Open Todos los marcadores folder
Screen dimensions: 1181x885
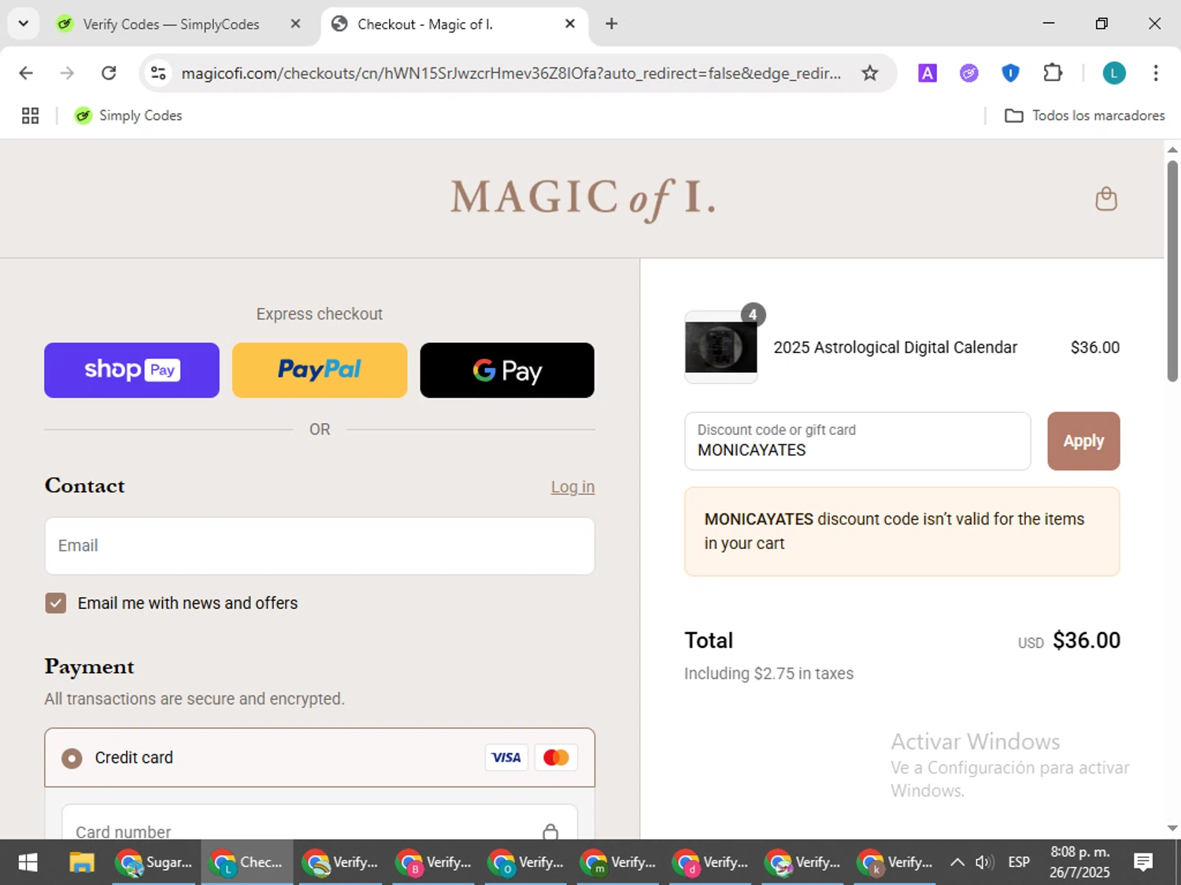coord(1084,116)
